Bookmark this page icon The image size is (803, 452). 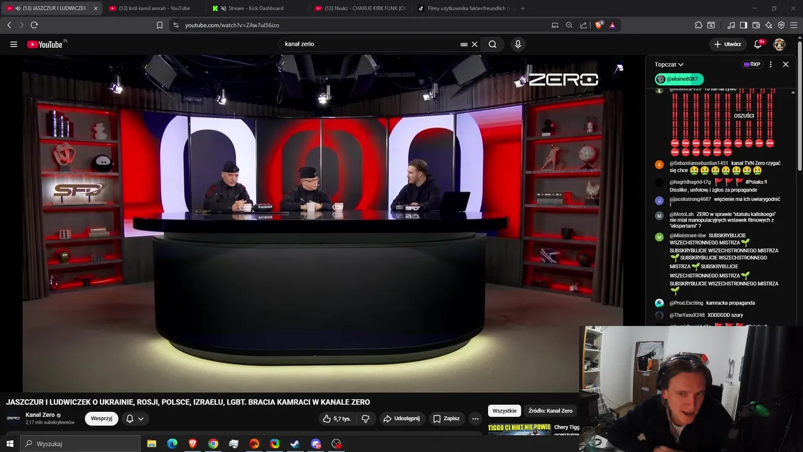point(159,25)
